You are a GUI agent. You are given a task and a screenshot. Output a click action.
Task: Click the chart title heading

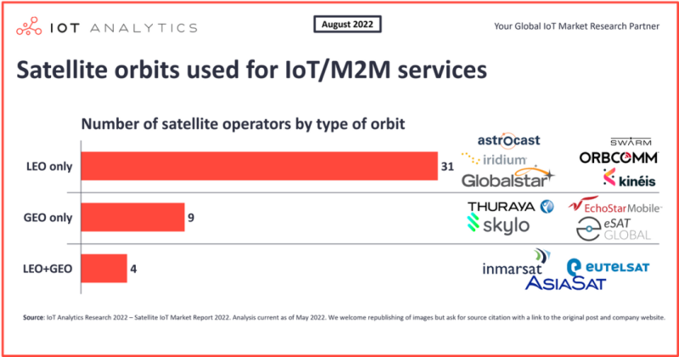click(x=252, y=69)
